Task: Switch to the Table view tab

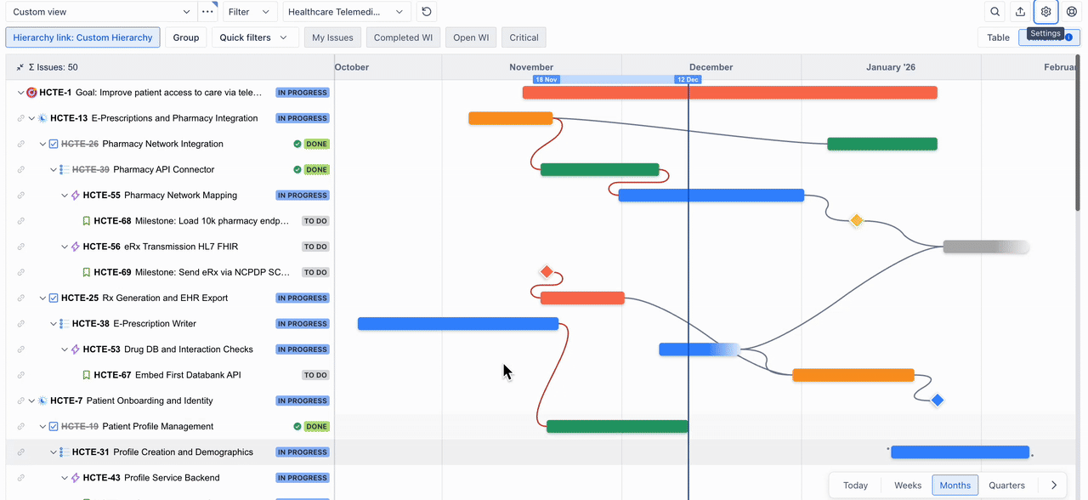Action: [997, 37]
